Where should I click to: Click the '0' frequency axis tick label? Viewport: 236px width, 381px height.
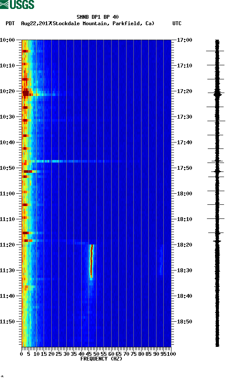(21, 354)
